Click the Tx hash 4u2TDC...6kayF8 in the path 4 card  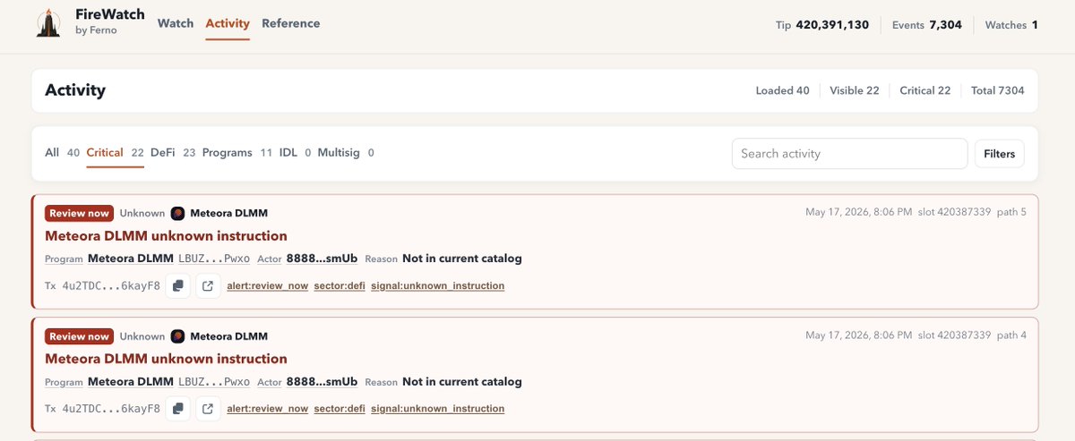click(x=111, y=409)
